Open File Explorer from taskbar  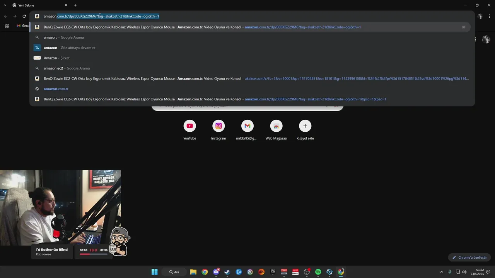pyautogui.click(x=193, y=272)
